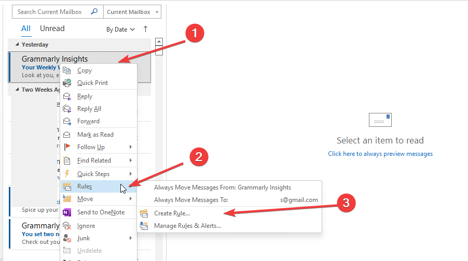Open the Current Mailbox scope dropdown
Image resolution: width=468 pixels, height=261 pixels.
(x=132, y=12)
